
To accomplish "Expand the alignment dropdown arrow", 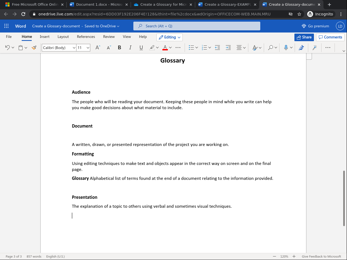I will coord(244,48).
